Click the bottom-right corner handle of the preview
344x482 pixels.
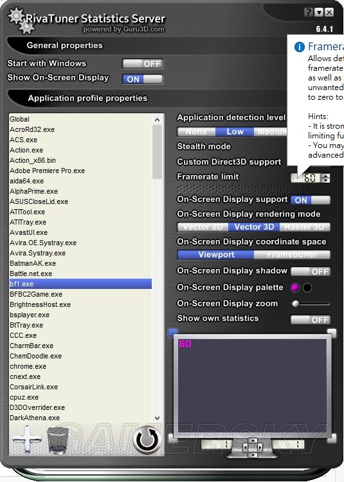pos(332,438)
